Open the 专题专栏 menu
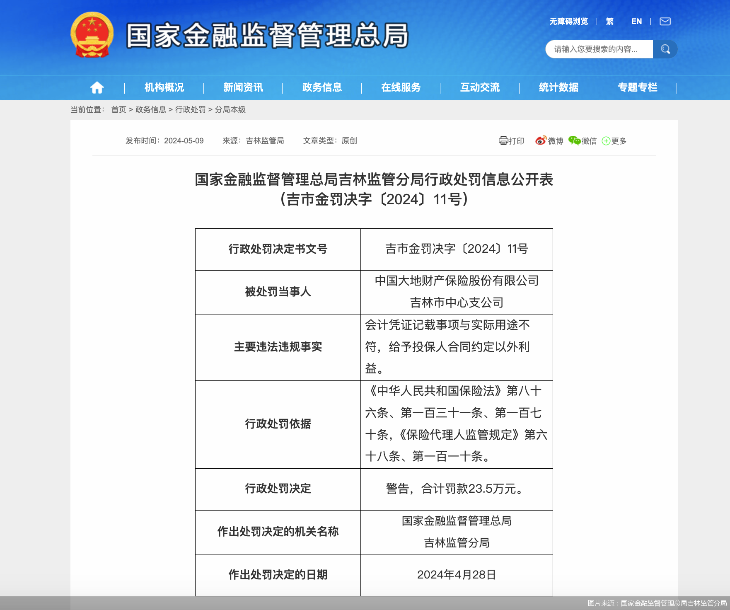The width and height of the screenshot is (730, 610). point(638,87)
